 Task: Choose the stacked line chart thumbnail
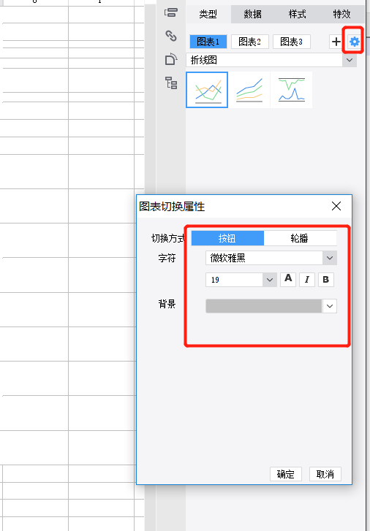(x=249, y=90)
